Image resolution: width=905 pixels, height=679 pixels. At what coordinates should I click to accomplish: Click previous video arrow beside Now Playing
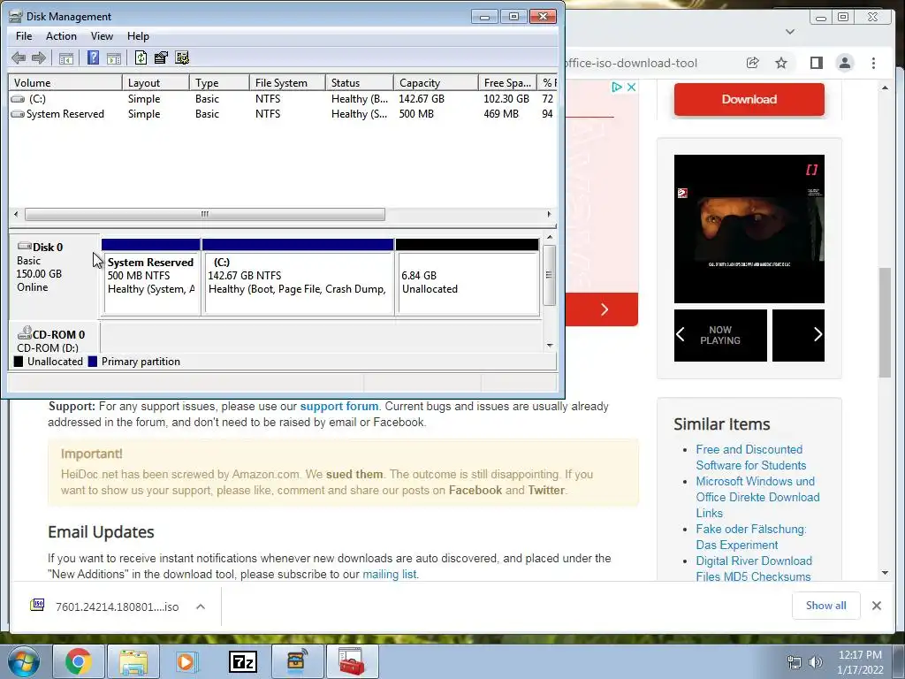tap(681, 334)
